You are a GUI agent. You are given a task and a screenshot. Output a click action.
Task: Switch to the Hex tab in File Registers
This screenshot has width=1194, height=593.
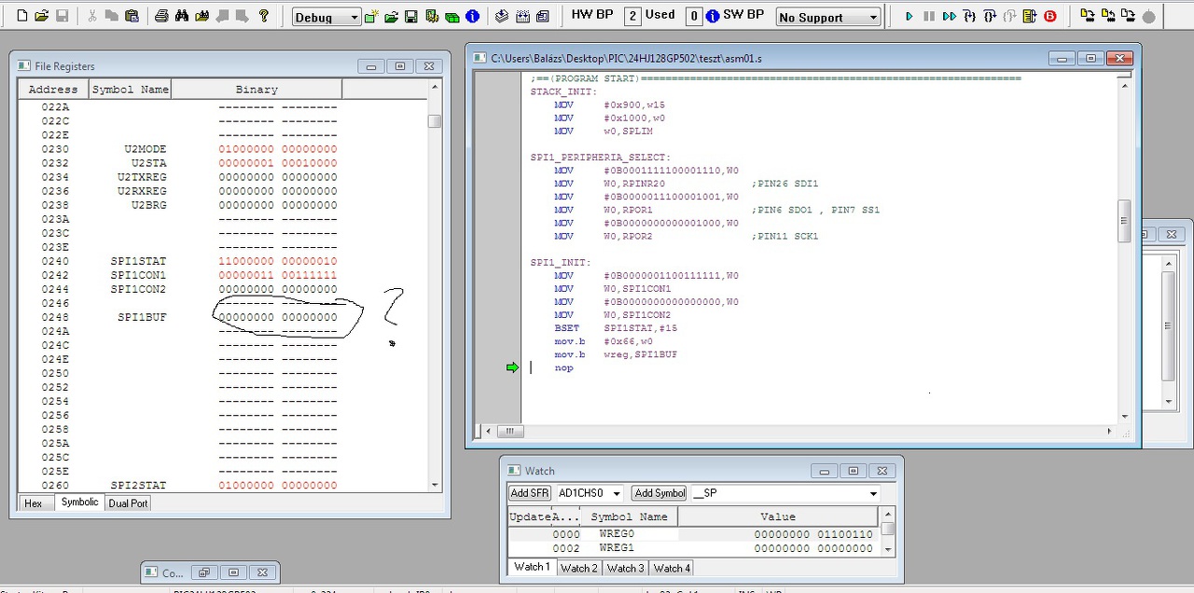tap(33, 503)
